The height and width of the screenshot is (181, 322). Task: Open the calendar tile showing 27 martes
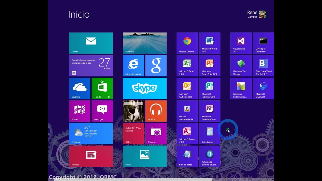tap(91, 66)
